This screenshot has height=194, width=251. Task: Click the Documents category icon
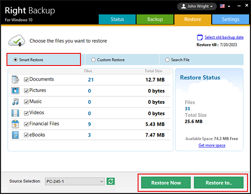pos(15,79)
